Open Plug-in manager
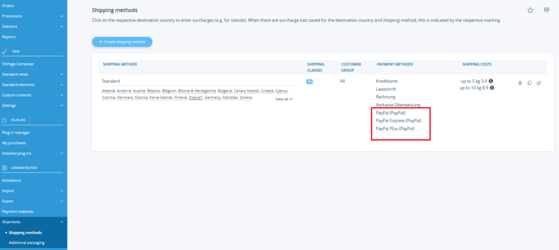The image size is (559, 250). point(16,133)
